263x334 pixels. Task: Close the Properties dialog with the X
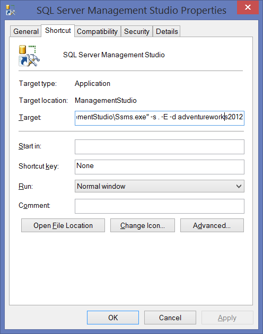(x=248, y=7)
